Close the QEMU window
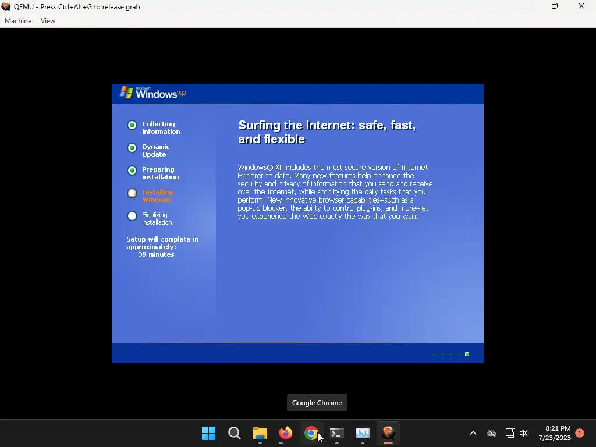Screen dimensions: 596x447 click(581, 6)
